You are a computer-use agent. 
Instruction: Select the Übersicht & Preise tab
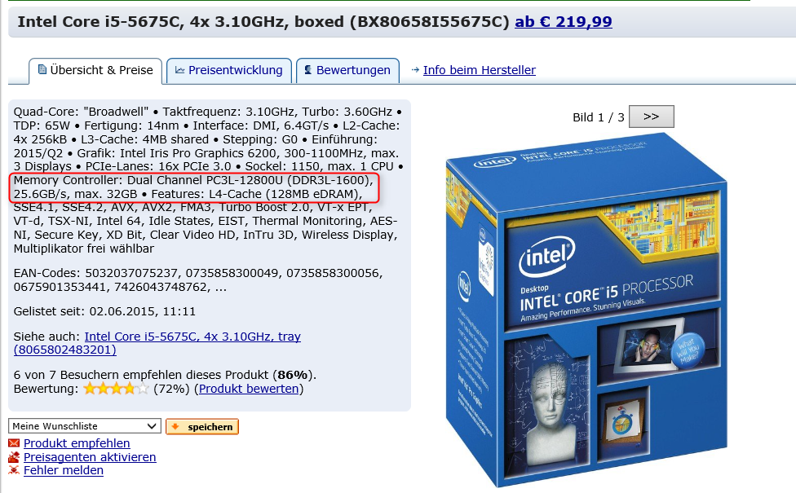[x=95, y=71]
